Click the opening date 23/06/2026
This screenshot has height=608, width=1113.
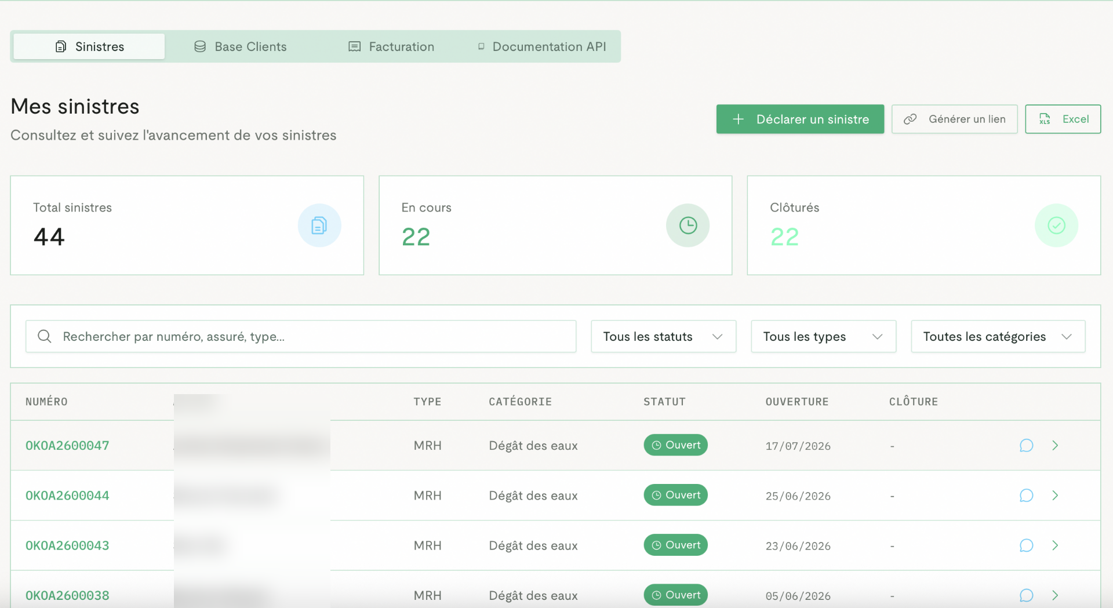798,546
